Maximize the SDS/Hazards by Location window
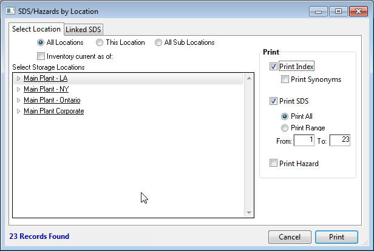This screenshot has width=374, height=251. (x=338, y=11)
